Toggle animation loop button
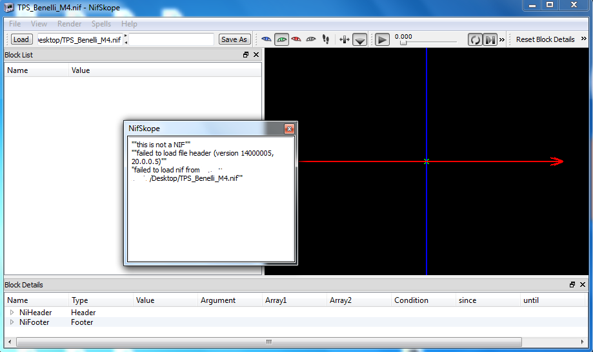593x352 pixels. (x=475, y=39)
